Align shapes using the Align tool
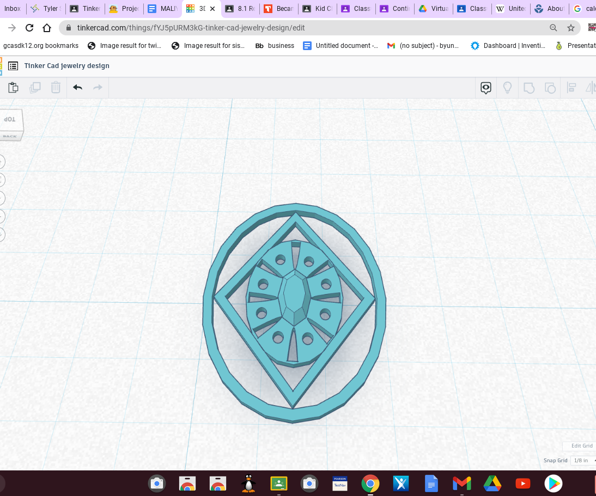The image size is (596, 496). 571,88
